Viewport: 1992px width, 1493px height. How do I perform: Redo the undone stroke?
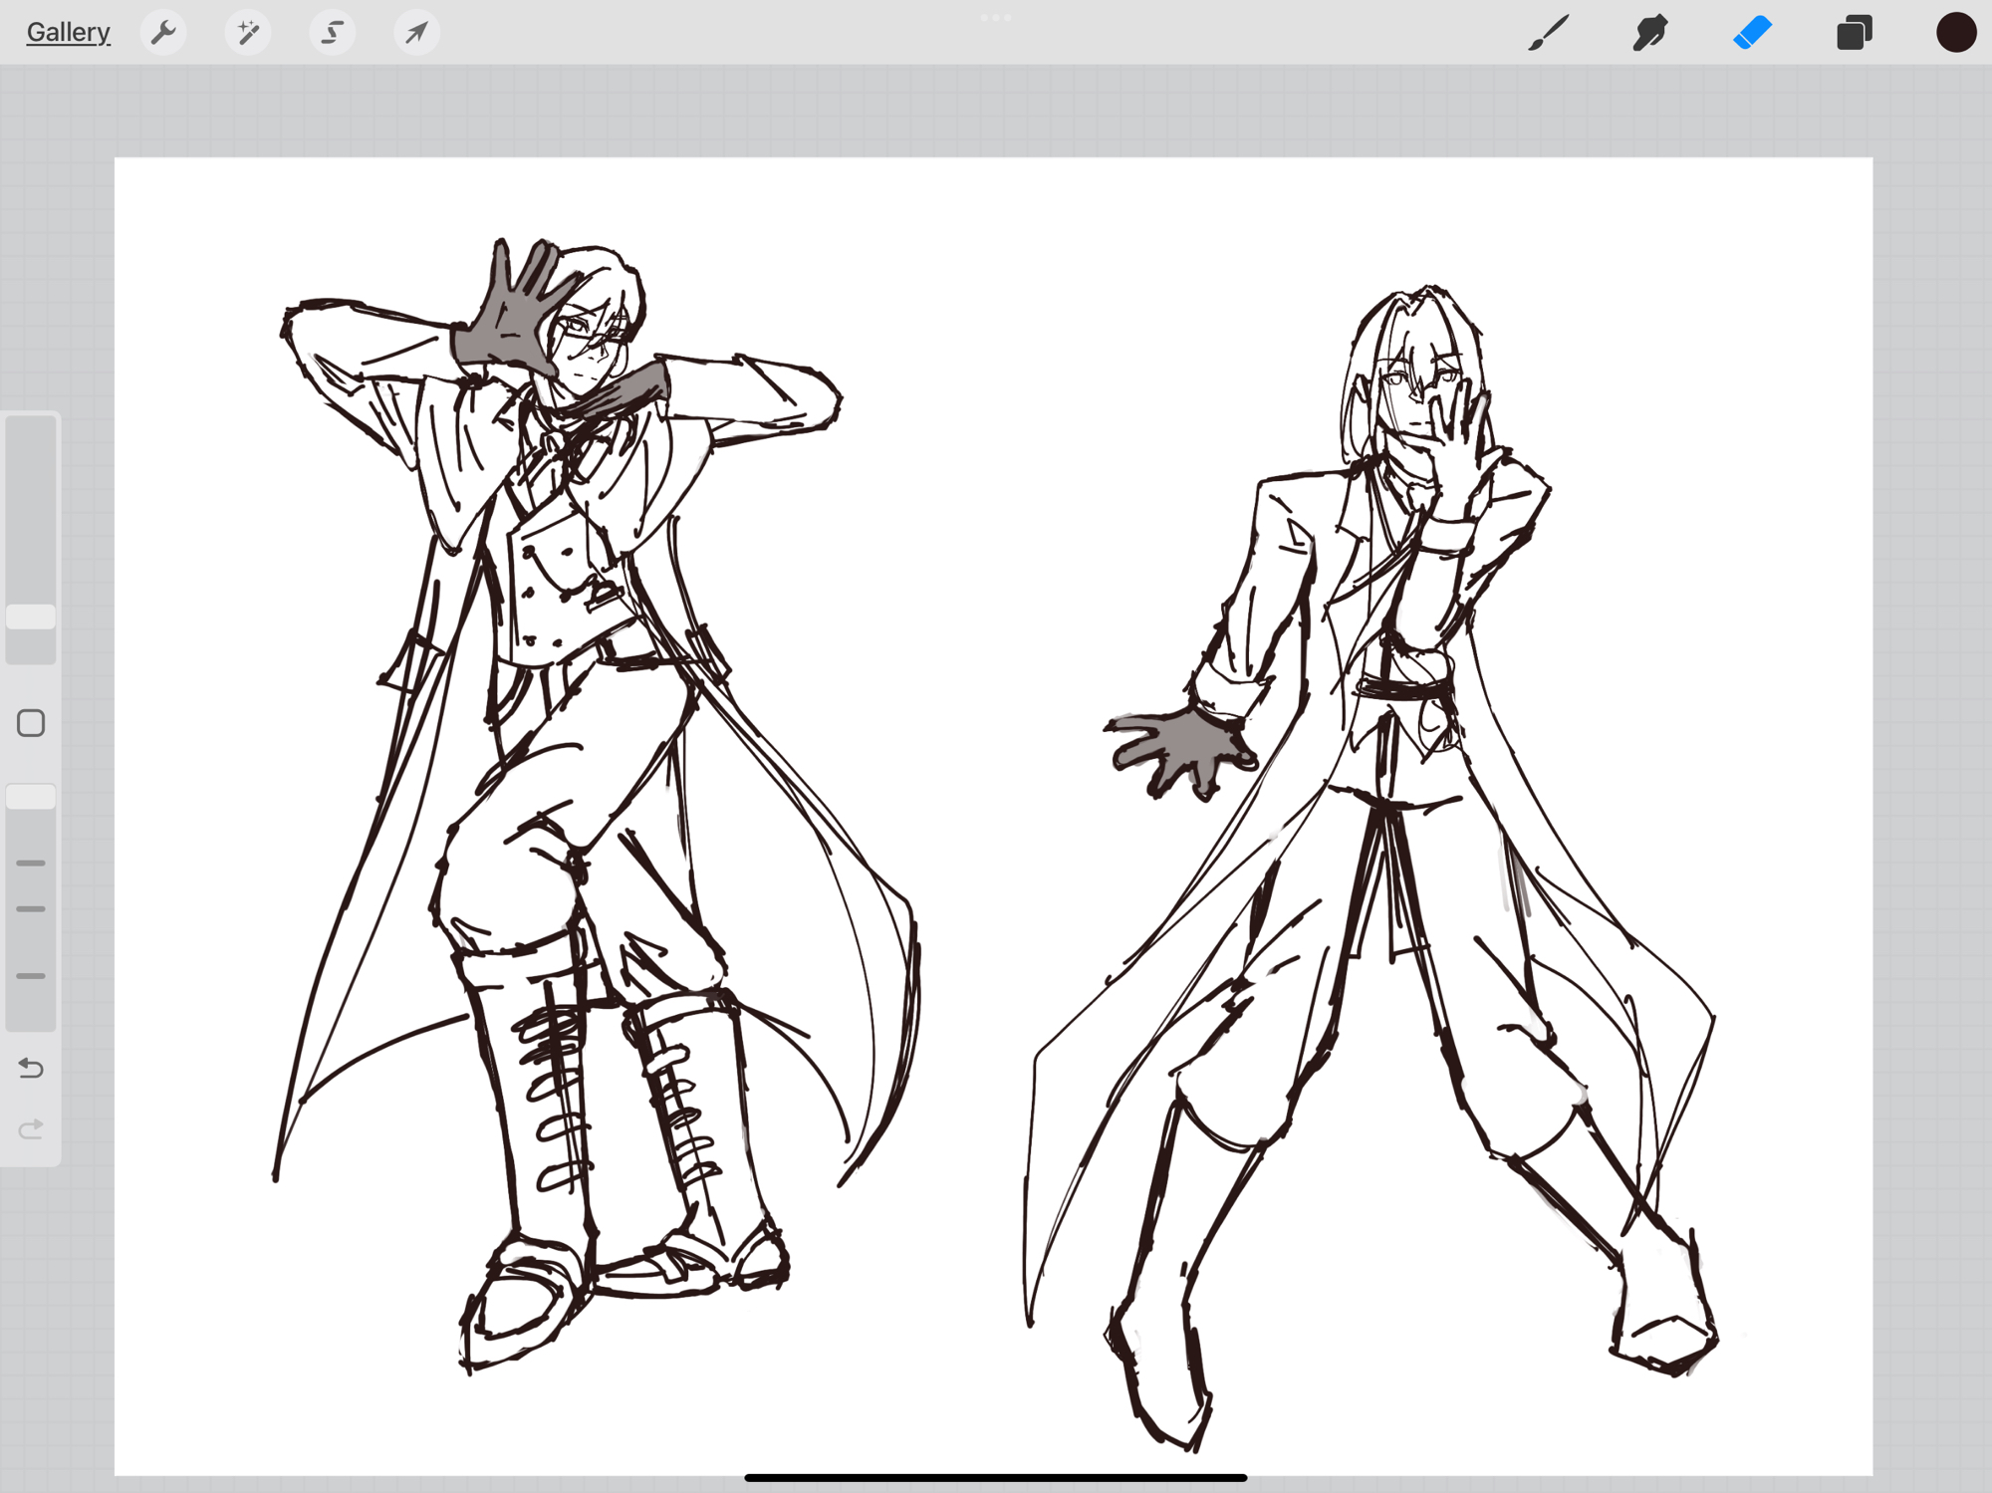pyautogui.click(x=31, y=1128)
